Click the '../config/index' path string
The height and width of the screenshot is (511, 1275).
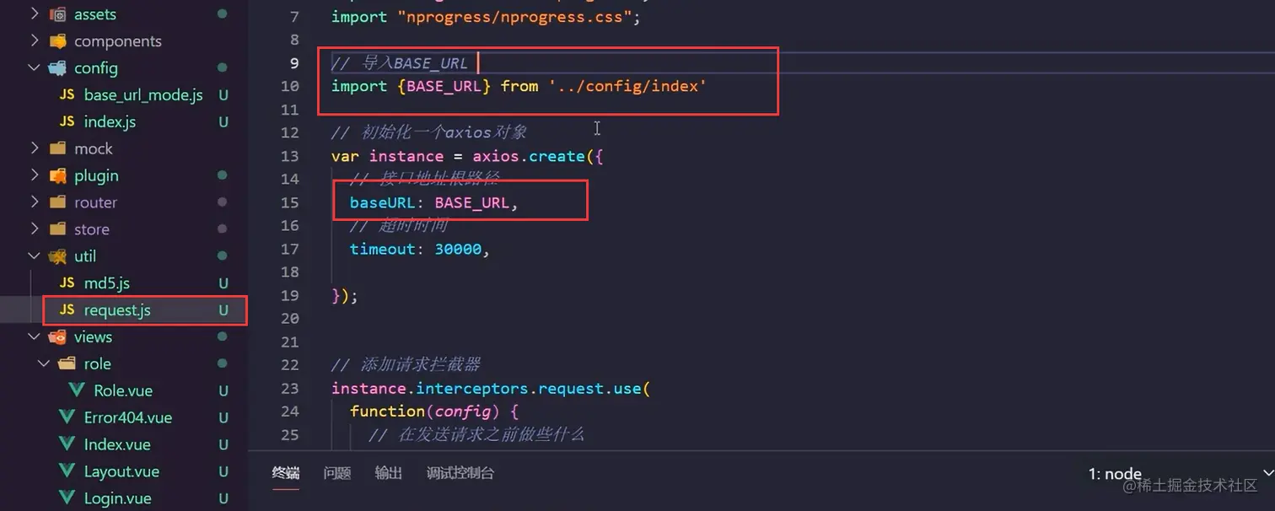pos(627,86)
